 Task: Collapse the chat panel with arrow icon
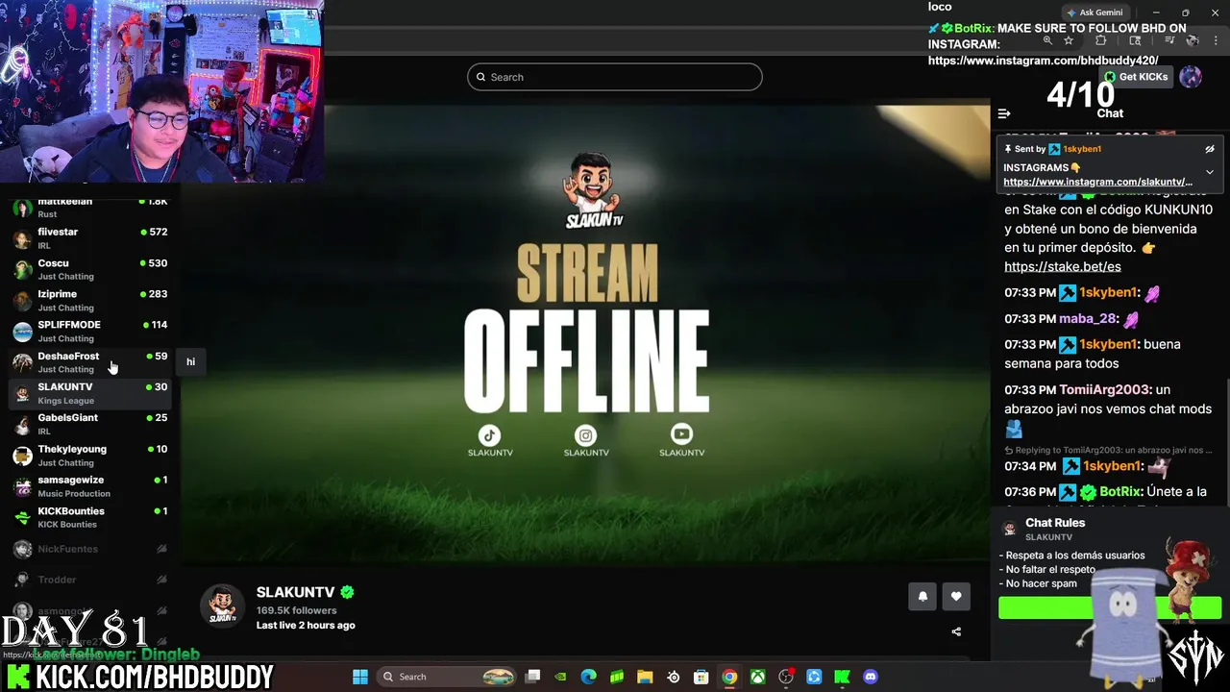[x=1004, y=113]
